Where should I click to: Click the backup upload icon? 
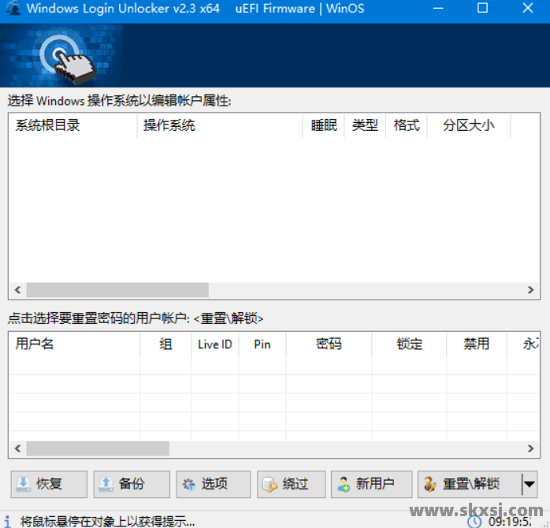click(106, 484)
